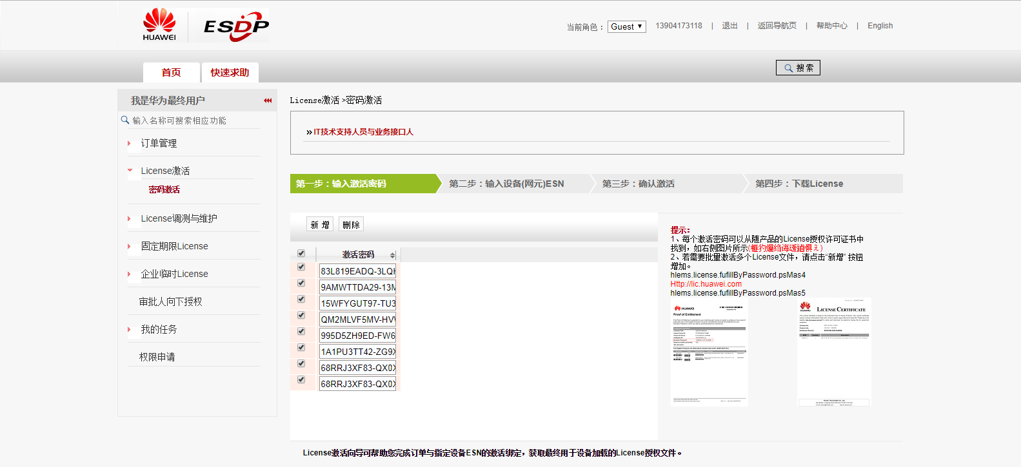Screen dimensions: 1021x467
Task: Uncheck the checkbox for row QM2MLVF5MV
Action: click(301, 316)
